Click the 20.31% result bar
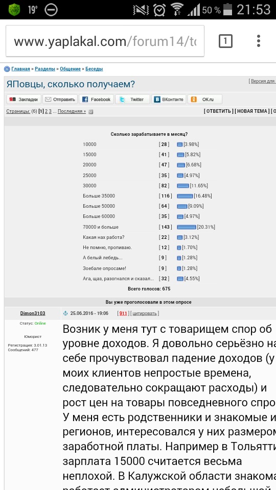 click(x=187, y=227)
